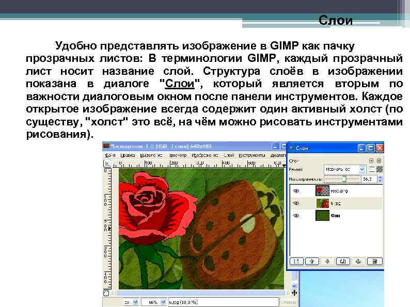Raise the layer with up arrow button
The image size is (410, 307).
[x=312, y=261]
